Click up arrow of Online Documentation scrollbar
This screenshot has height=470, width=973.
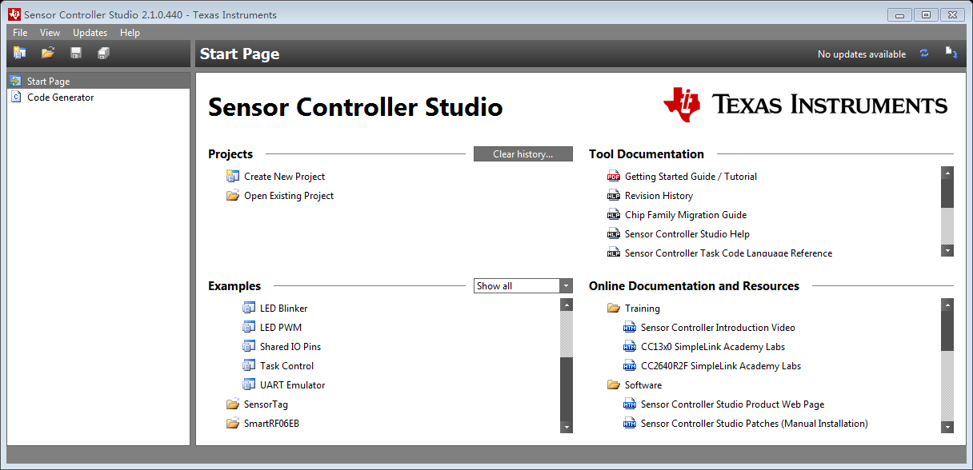point(947,305)
